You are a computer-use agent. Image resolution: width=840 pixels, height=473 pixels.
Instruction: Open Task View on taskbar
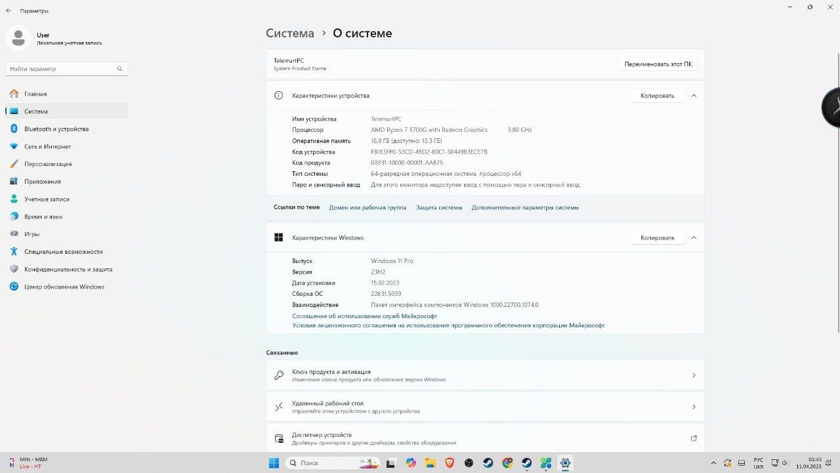pyautogui.click(x=391, y=463)
